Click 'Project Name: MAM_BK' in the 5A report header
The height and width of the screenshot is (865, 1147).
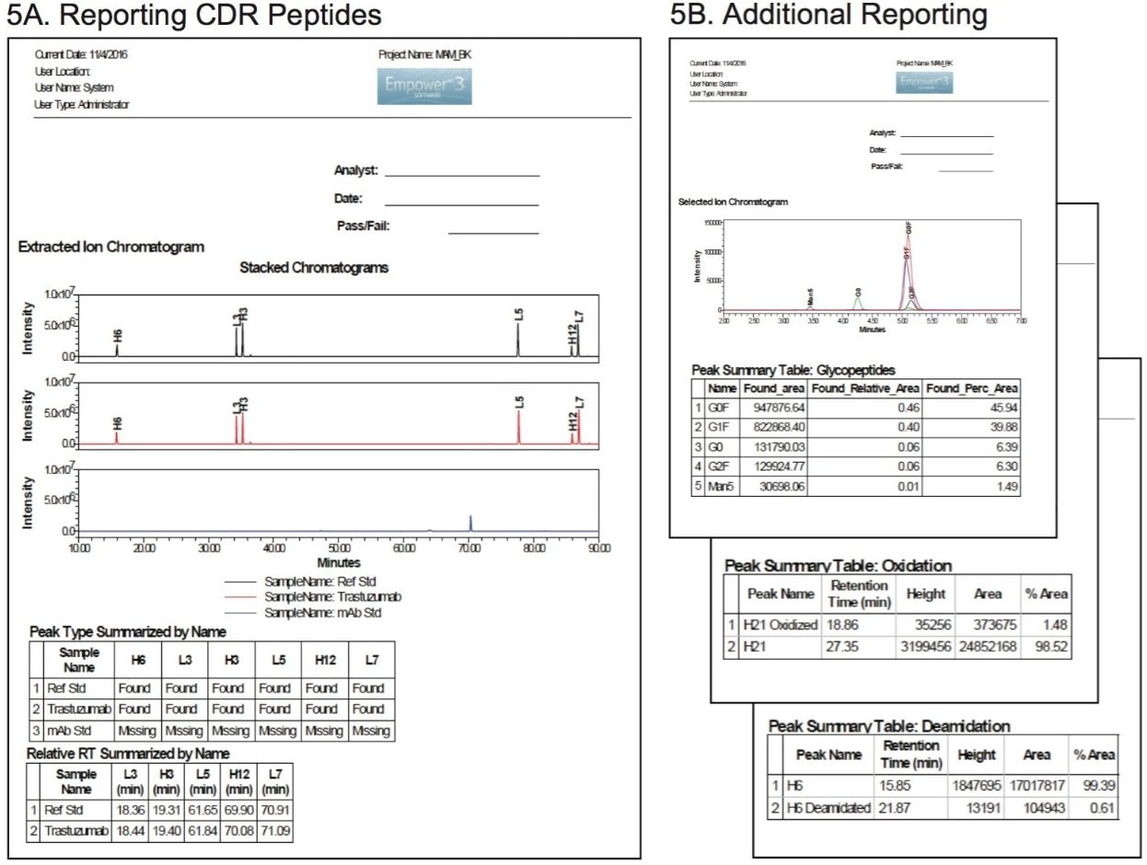coord(424,55)
